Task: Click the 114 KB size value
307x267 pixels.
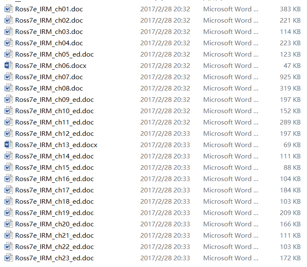Action: click(x=290, y=32)
